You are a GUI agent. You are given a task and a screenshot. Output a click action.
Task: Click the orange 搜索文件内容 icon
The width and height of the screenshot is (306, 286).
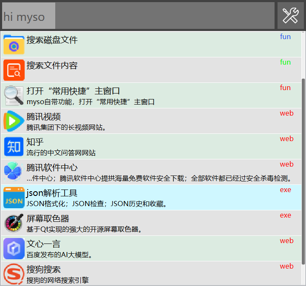tap(14, 70)
